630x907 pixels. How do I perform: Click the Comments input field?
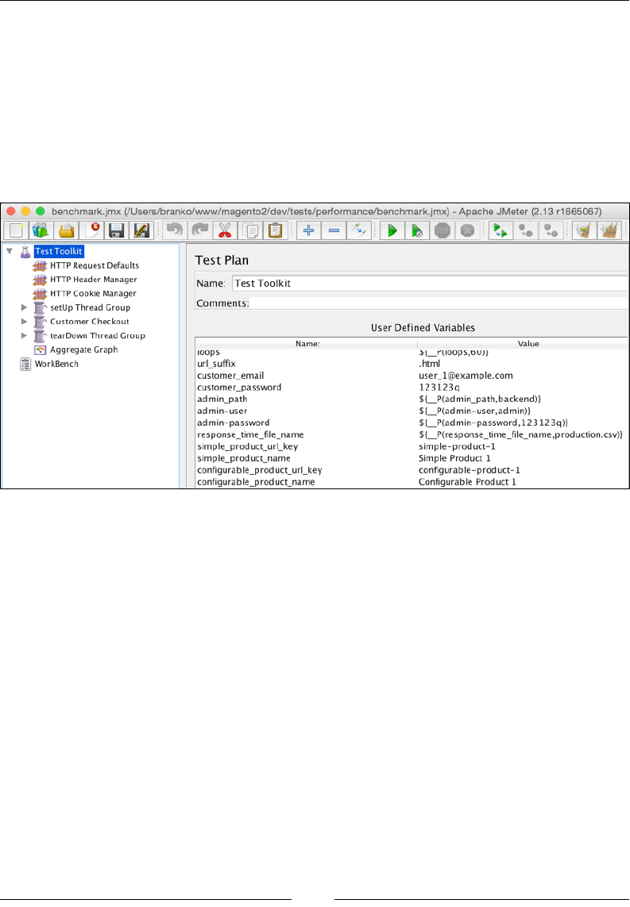tap(439, 303)
